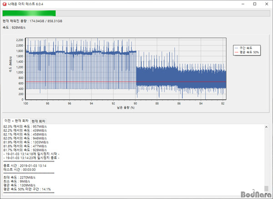Click the red average speed line in chart
Image resolution: width=273 pixels, height=199 pixels.
click(91, 82)
